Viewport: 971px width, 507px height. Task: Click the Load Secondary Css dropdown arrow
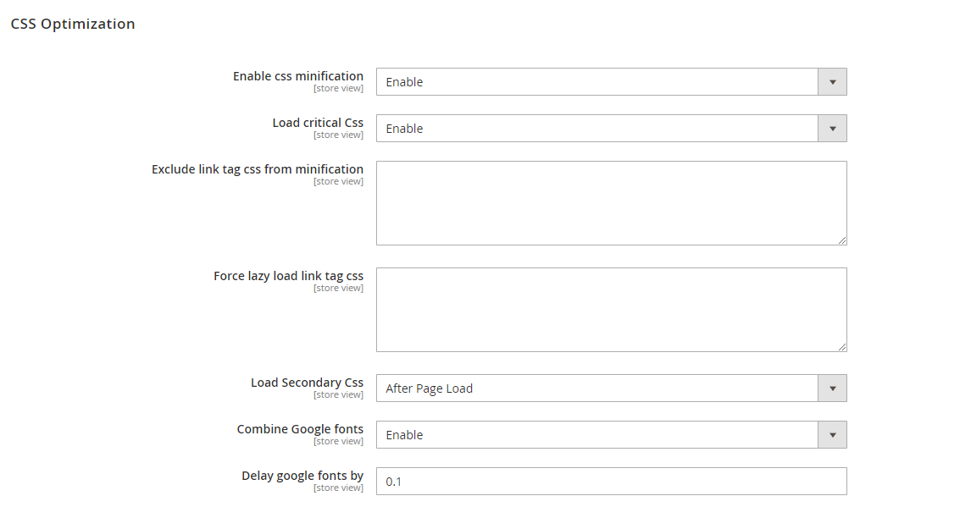pyautogui.click(x=832, y=389)
